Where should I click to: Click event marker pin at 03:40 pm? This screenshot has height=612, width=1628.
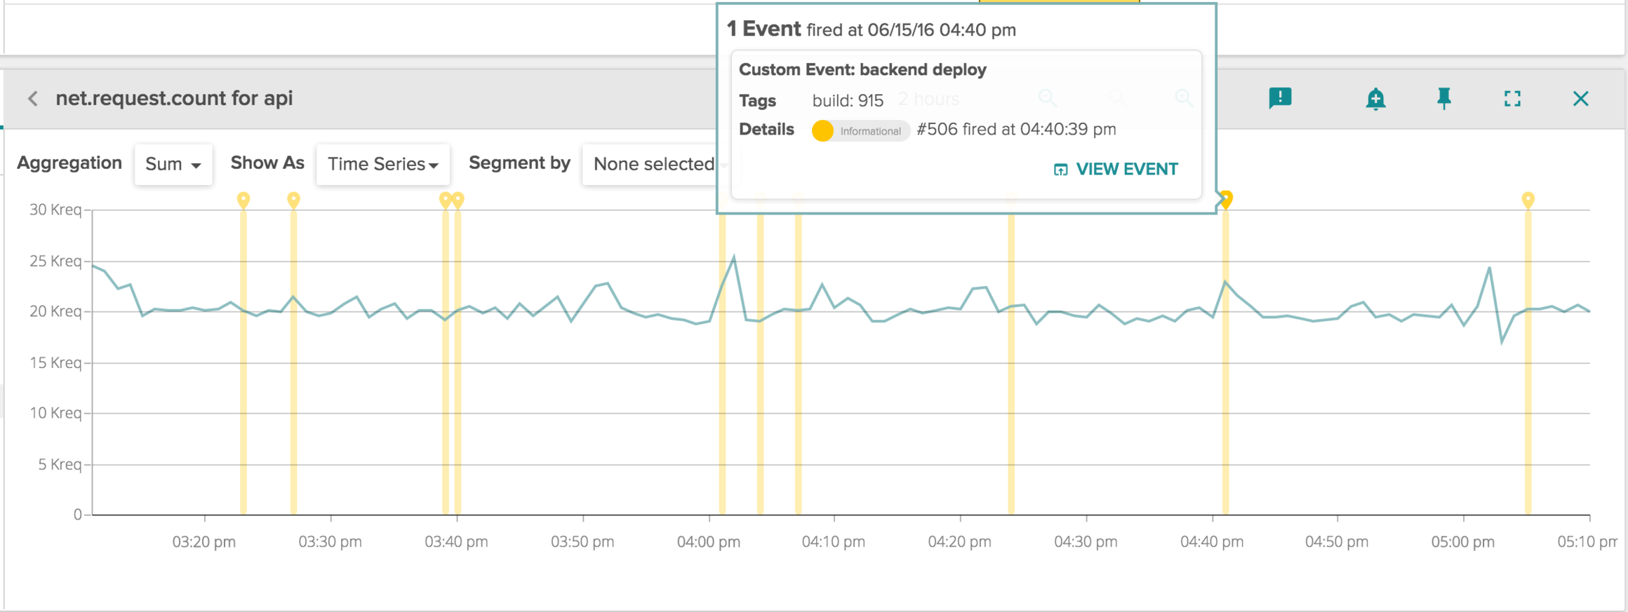tap(458, 200)
